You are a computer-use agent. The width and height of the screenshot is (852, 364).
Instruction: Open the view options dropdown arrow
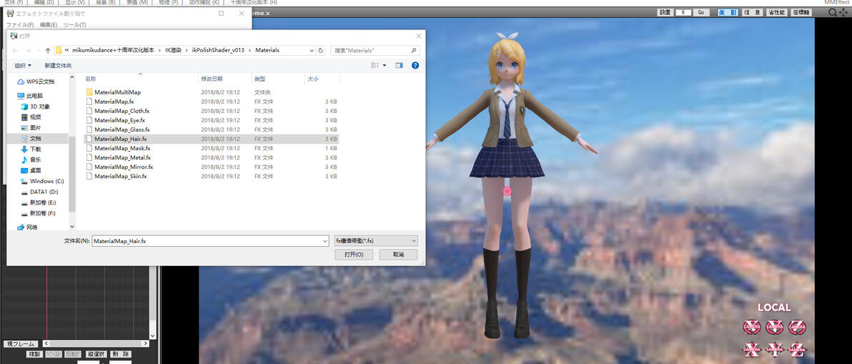tap(385, 65)
